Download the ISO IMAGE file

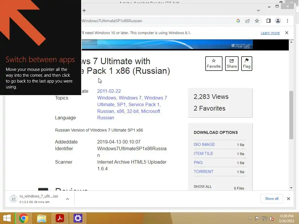click(x=204, y=144)
